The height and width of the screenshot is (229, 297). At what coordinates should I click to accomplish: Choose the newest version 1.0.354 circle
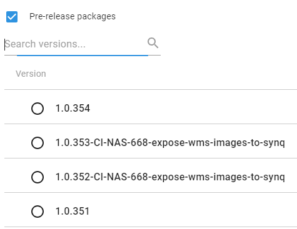pos(38,109)
